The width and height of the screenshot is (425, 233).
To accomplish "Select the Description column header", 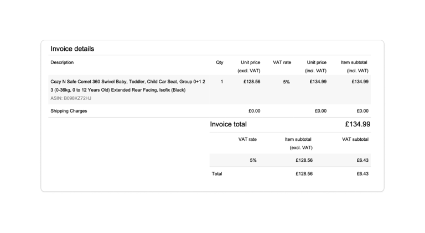I will (x=62, y=62).
